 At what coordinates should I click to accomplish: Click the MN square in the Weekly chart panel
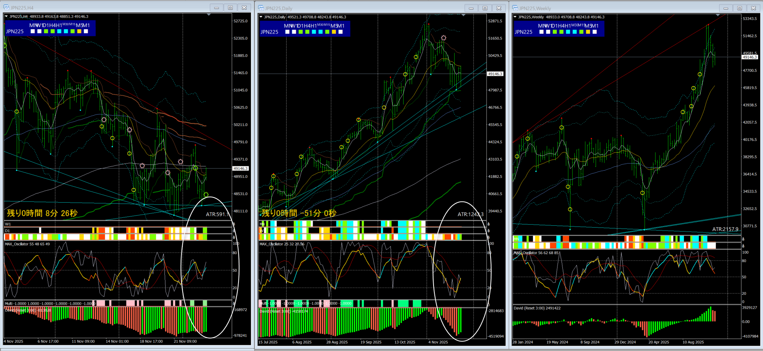pos(541,32)
